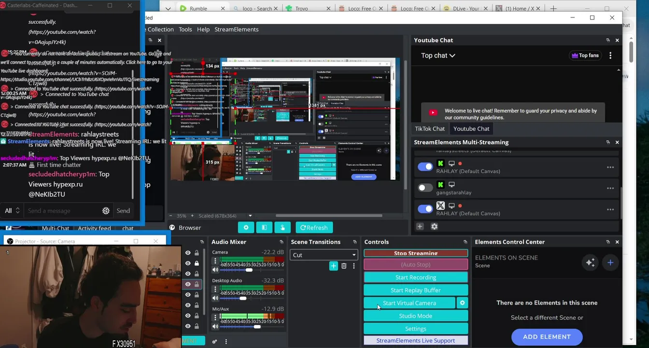Open options for gangstarahlay destination
649x348 pixels.
click(x=610, y=188)
